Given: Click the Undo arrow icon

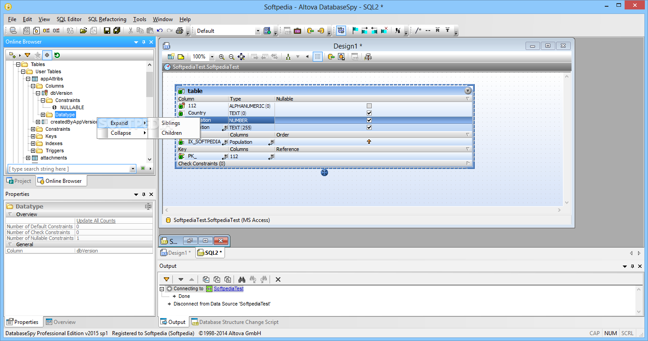Looking at the screenshot, I should (160, 31).
